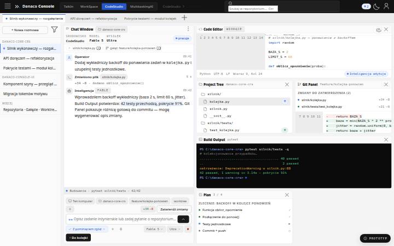The width and height of the screenshot is (394, 246).
Task: Open kolejka.py in the Project Tree
Action: (x=244, y=102)
